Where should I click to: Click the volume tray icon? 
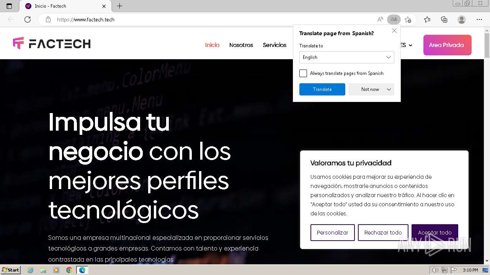coord(435,270)
